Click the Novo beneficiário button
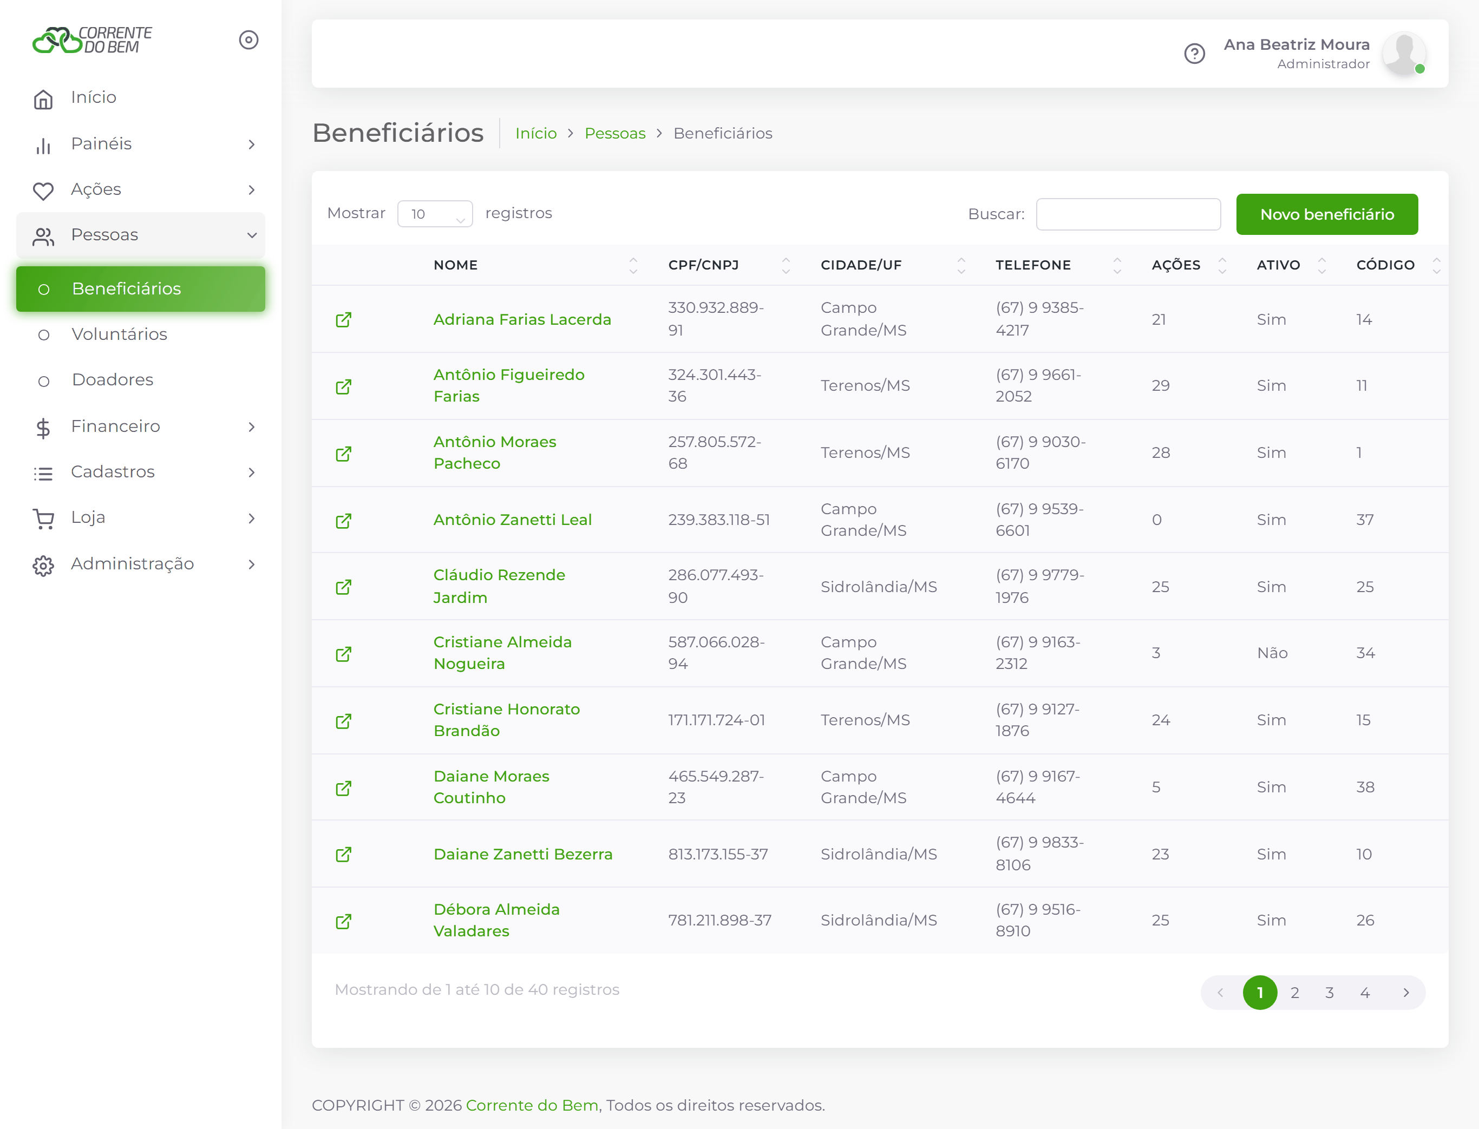 (1327, 214)
